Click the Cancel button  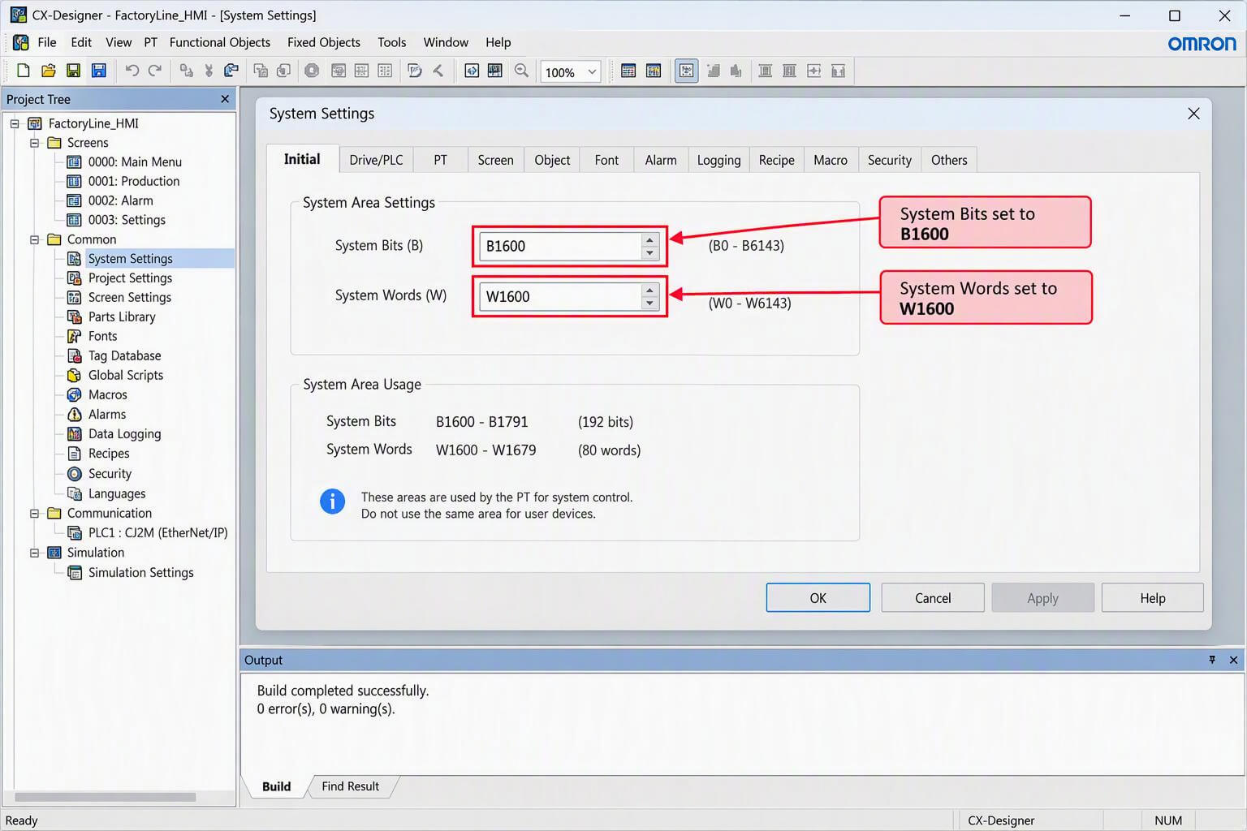click(933, 598)
